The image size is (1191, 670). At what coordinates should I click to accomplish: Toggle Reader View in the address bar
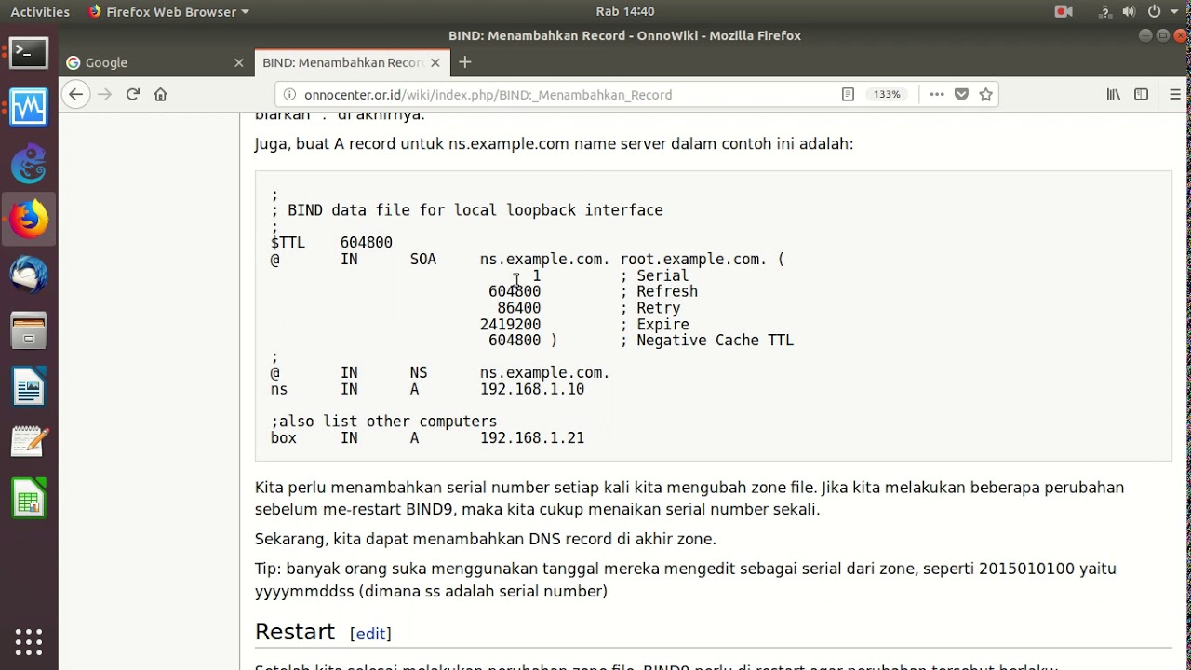(848, 94)
